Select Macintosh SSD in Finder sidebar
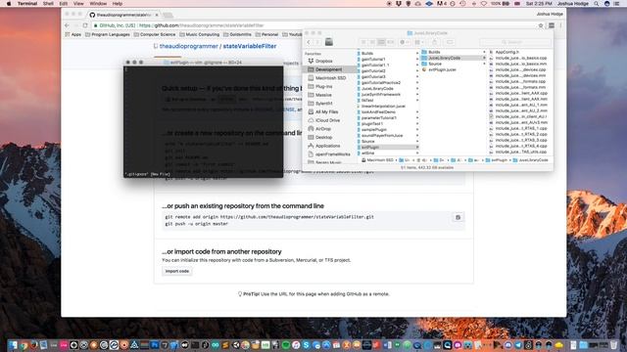This screenshot has width=627, height=352. click(330, 78)
